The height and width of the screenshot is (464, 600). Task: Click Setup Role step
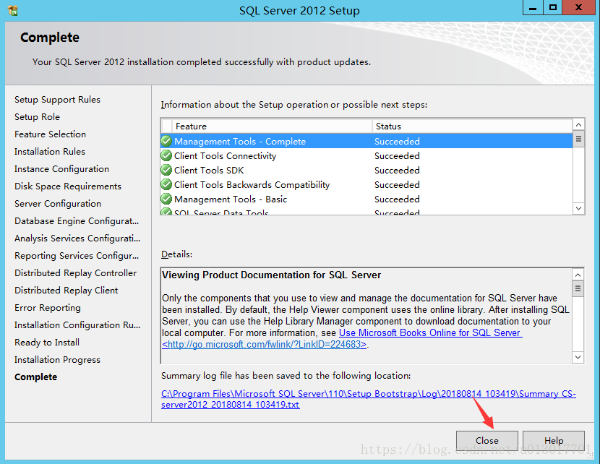[37, 116]
